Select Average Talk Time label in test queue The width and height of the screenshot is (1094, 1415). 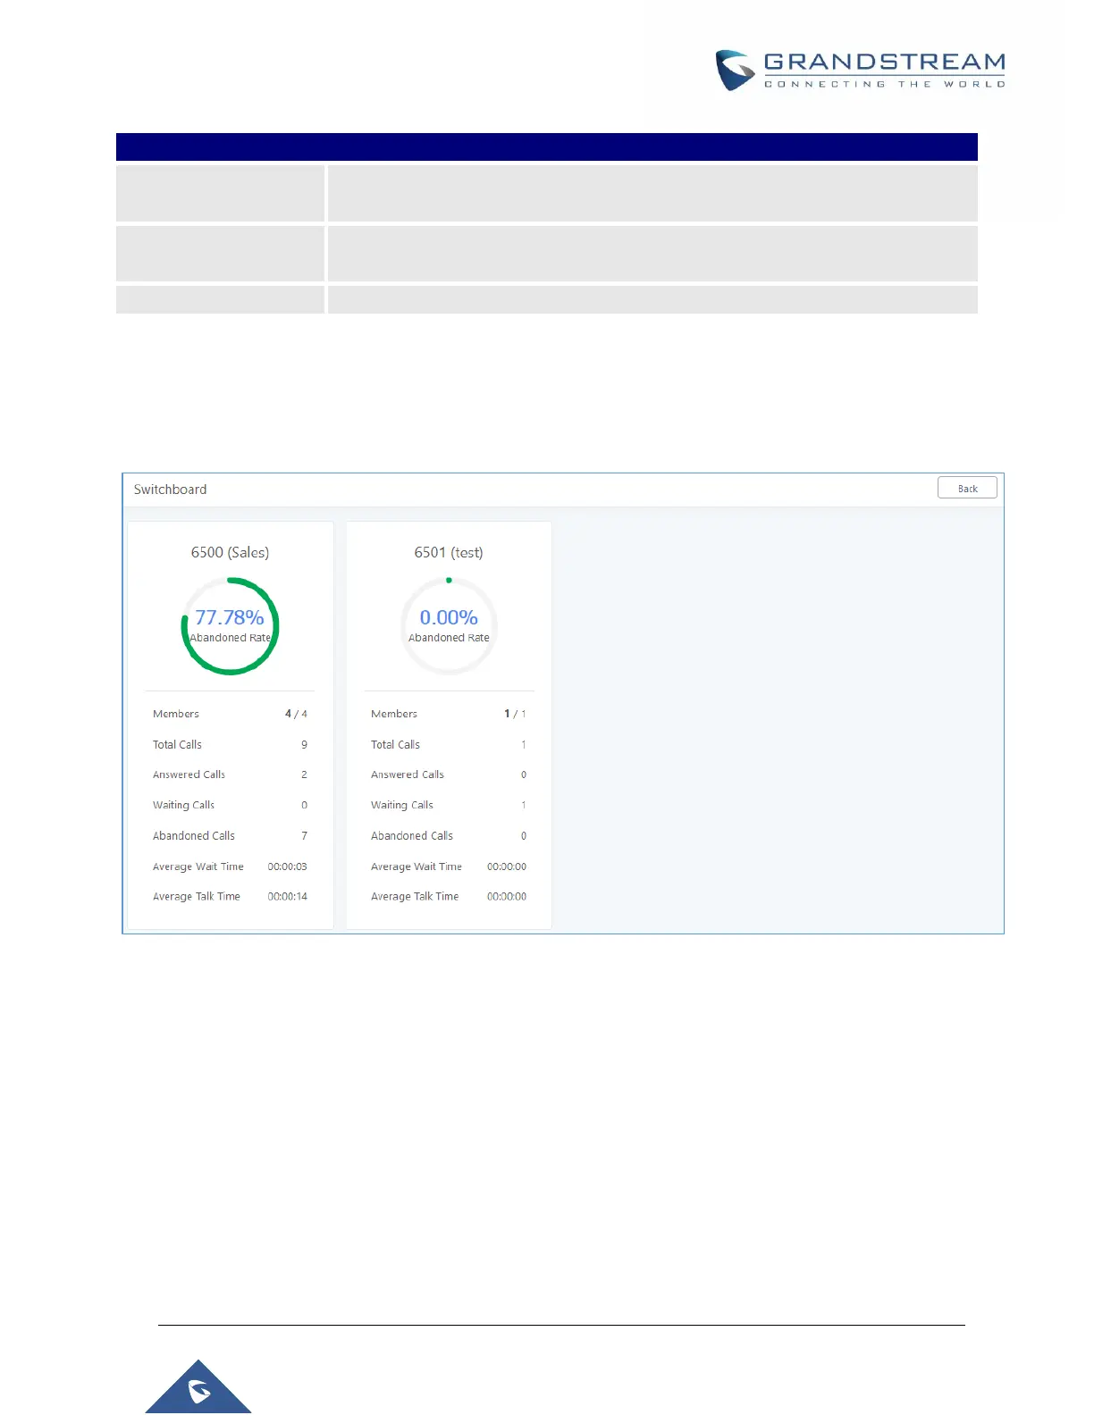point(415,896)
